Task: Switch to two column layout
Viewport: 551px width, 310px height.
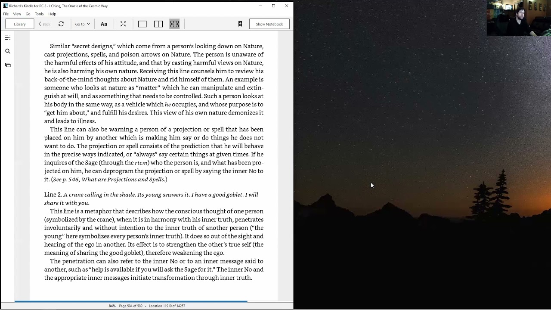Action: click(x=158, y=24)
